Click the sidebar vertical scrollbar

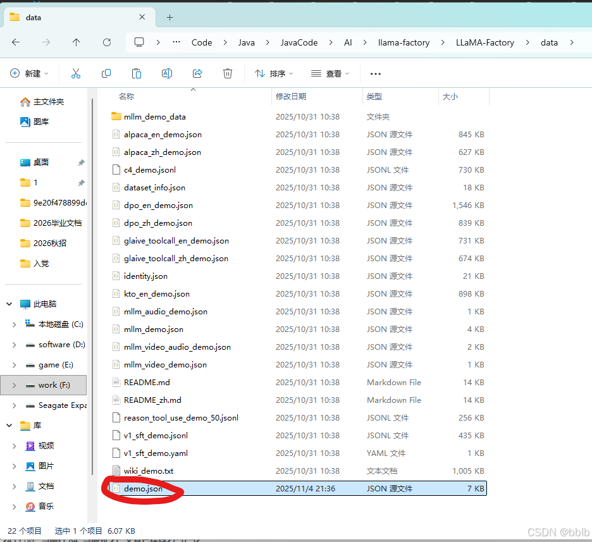[92, 287]
